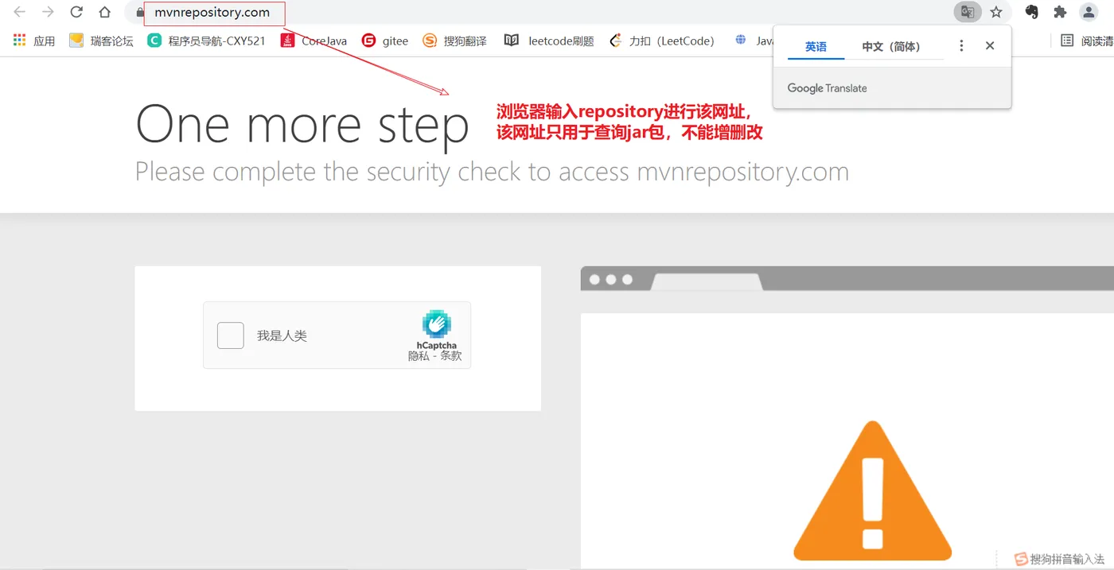Open the 应用 apps grid shortcut
Image resolution: width=1114 pixels, height=570 pixels.
coord(34,41)
